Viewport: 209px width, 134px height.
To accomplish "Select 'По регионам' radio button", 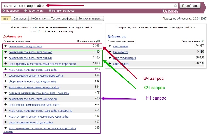I will click(26, 11).
